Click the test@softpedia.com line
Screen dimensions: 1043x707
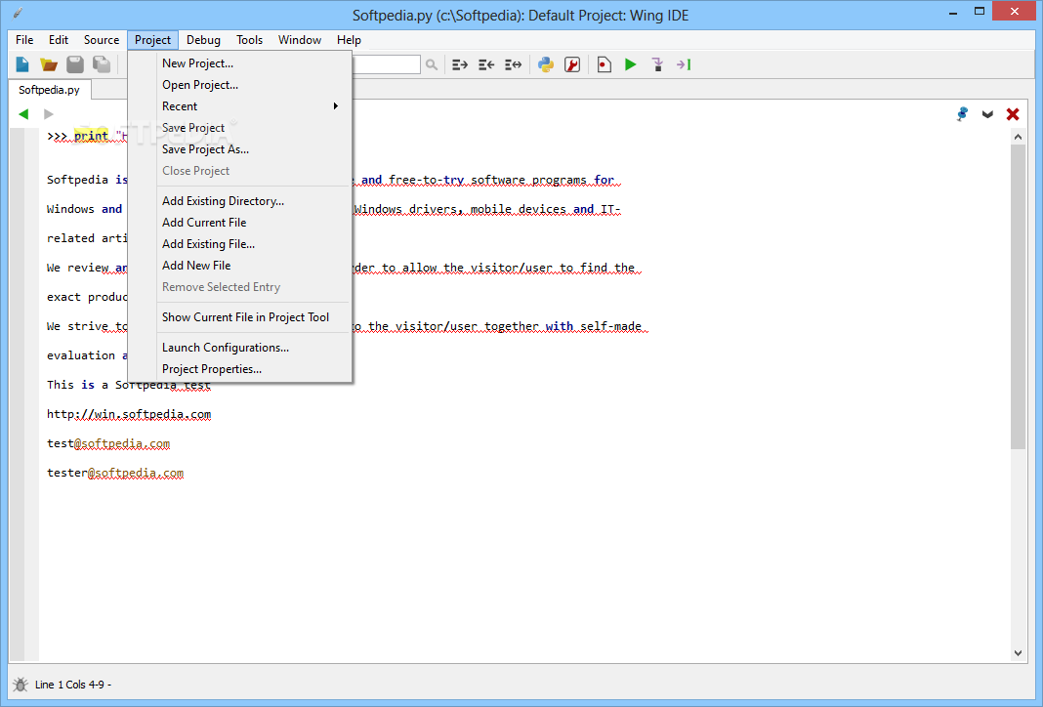click(108, 443)
